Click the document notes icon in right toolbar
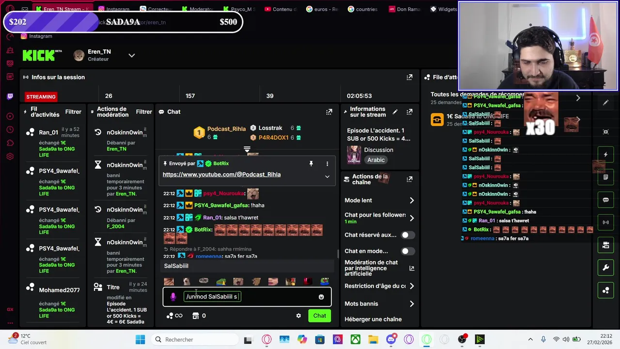 [x=605, y=177]
